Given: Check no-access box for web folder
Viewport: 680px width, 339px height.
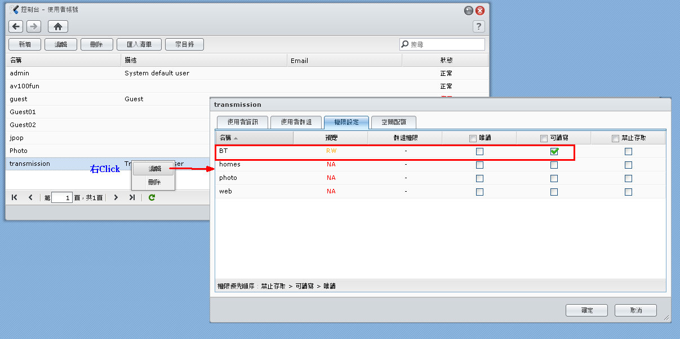Looking at the screenshot, I should (628, 192).
